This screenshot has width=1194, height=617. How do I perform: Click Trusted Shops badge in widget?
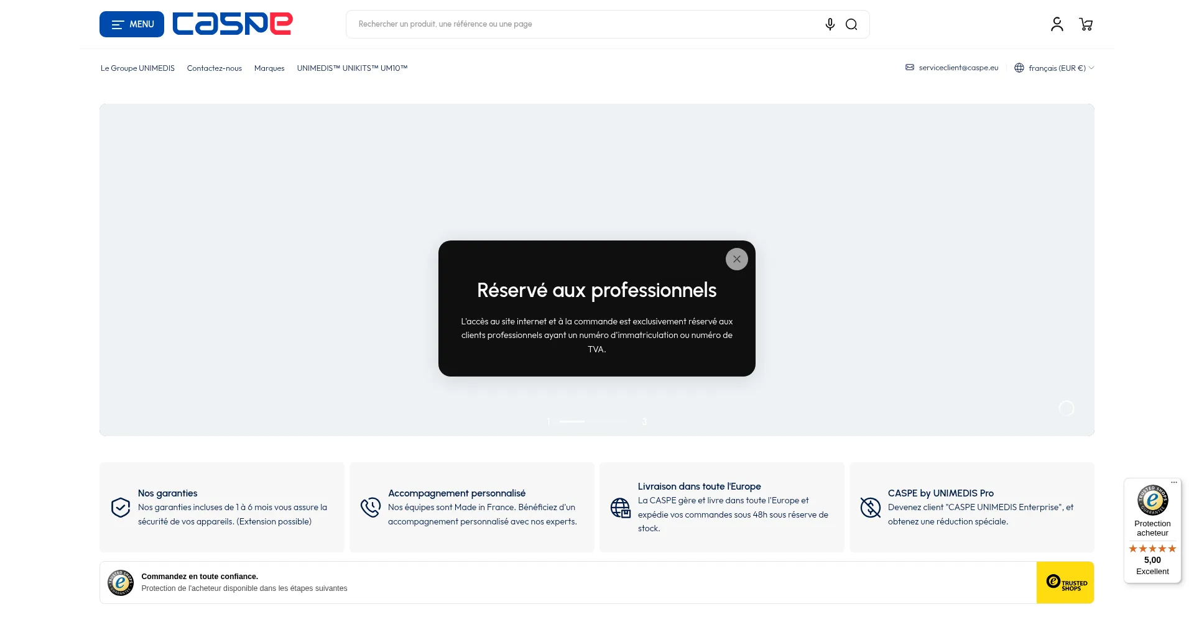coord(1153,500)
